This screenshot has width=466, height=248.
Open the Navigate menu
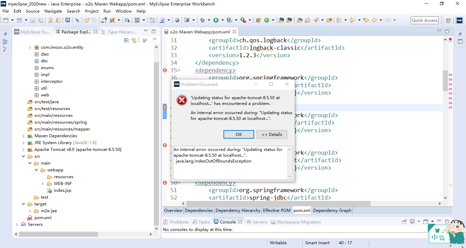point(53,11)
